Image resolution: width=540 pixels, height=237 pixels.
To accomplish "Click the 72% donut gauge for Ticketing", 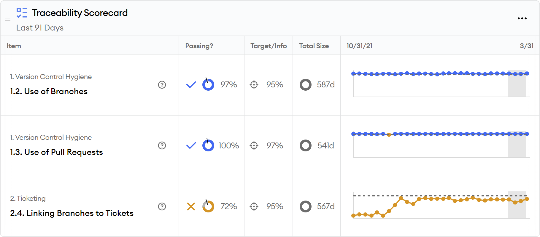I will (208, 206).
